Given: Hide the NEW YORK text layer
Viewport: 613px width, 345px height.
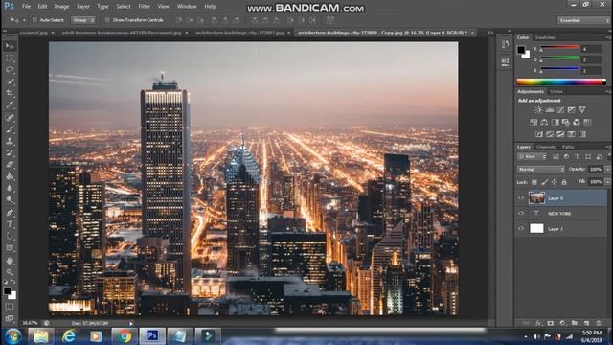Looking at the screenshot, I should pyautogui.click(x=521, y=213).
